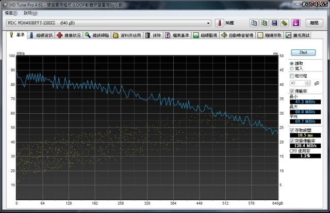
Task: Click the CPU usage value 1.2%
Action: pos(305,156)
